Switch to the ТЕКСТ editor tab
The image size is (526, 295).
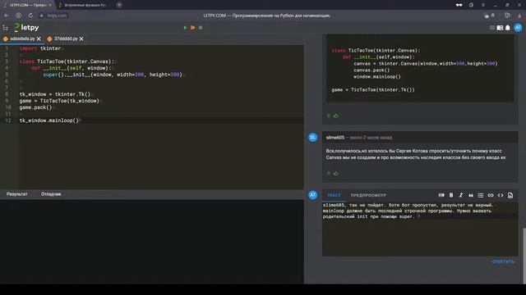pyautogui.click(x=334, y=195)
